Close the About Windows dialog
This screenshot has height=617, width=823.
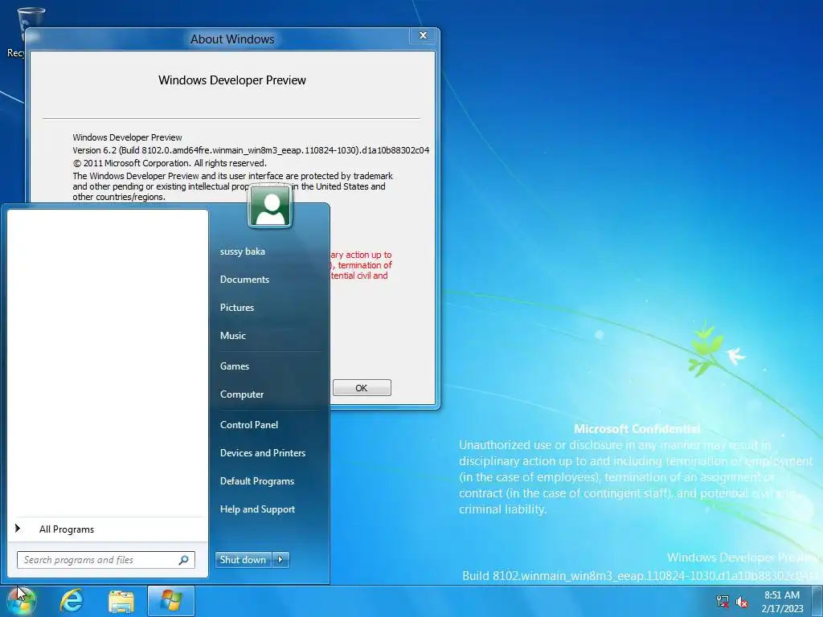pyautogui.click(x=423, y=35)
